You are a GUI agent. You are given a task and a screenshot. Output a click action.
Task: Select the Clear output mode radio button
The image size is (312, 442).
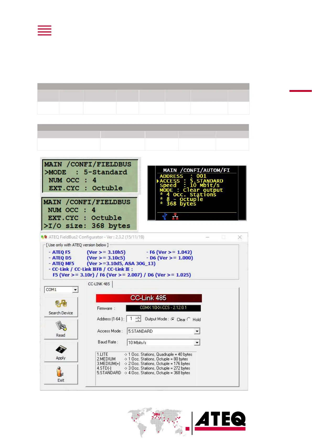pos(173,319)
